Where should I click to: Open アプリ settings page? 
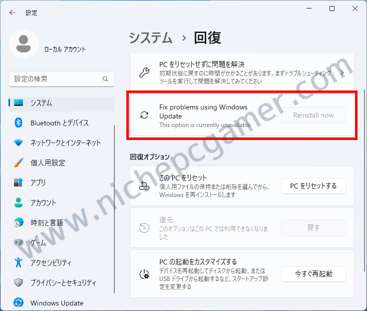62,182
